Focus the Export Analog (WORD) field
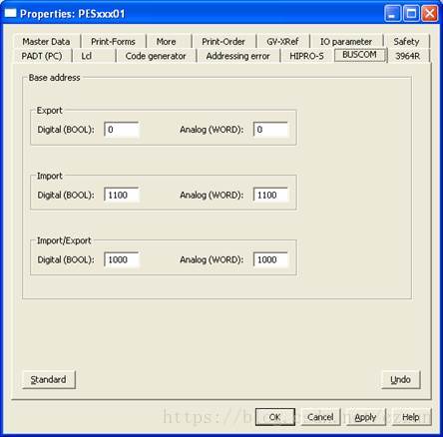 pyautogui.click(x=270, y=130)
